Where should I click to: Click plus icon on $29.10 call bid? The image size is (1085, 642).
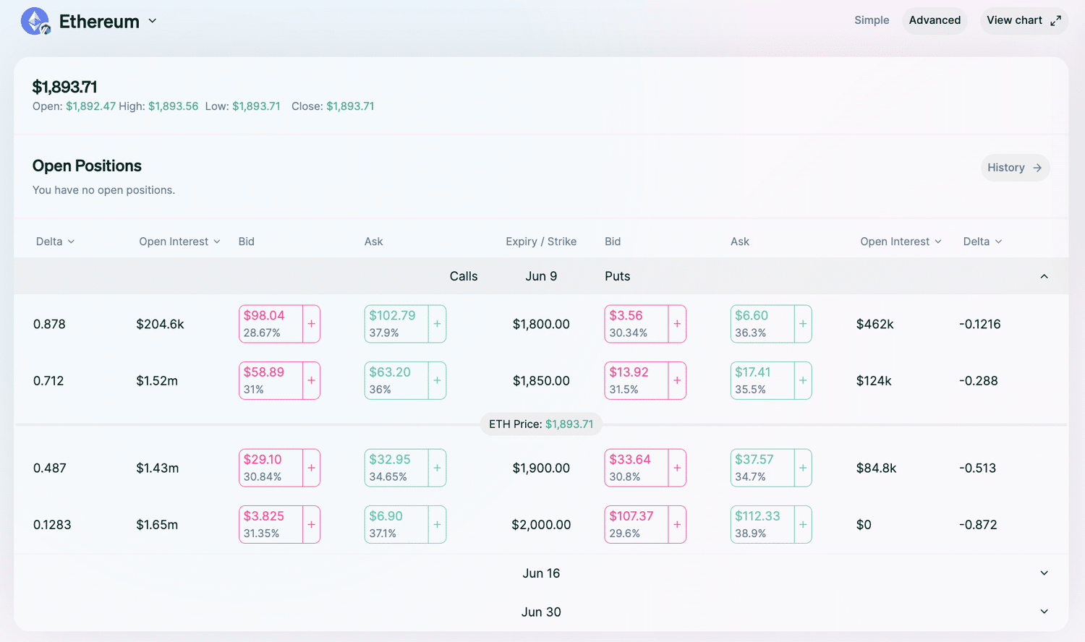311,468
